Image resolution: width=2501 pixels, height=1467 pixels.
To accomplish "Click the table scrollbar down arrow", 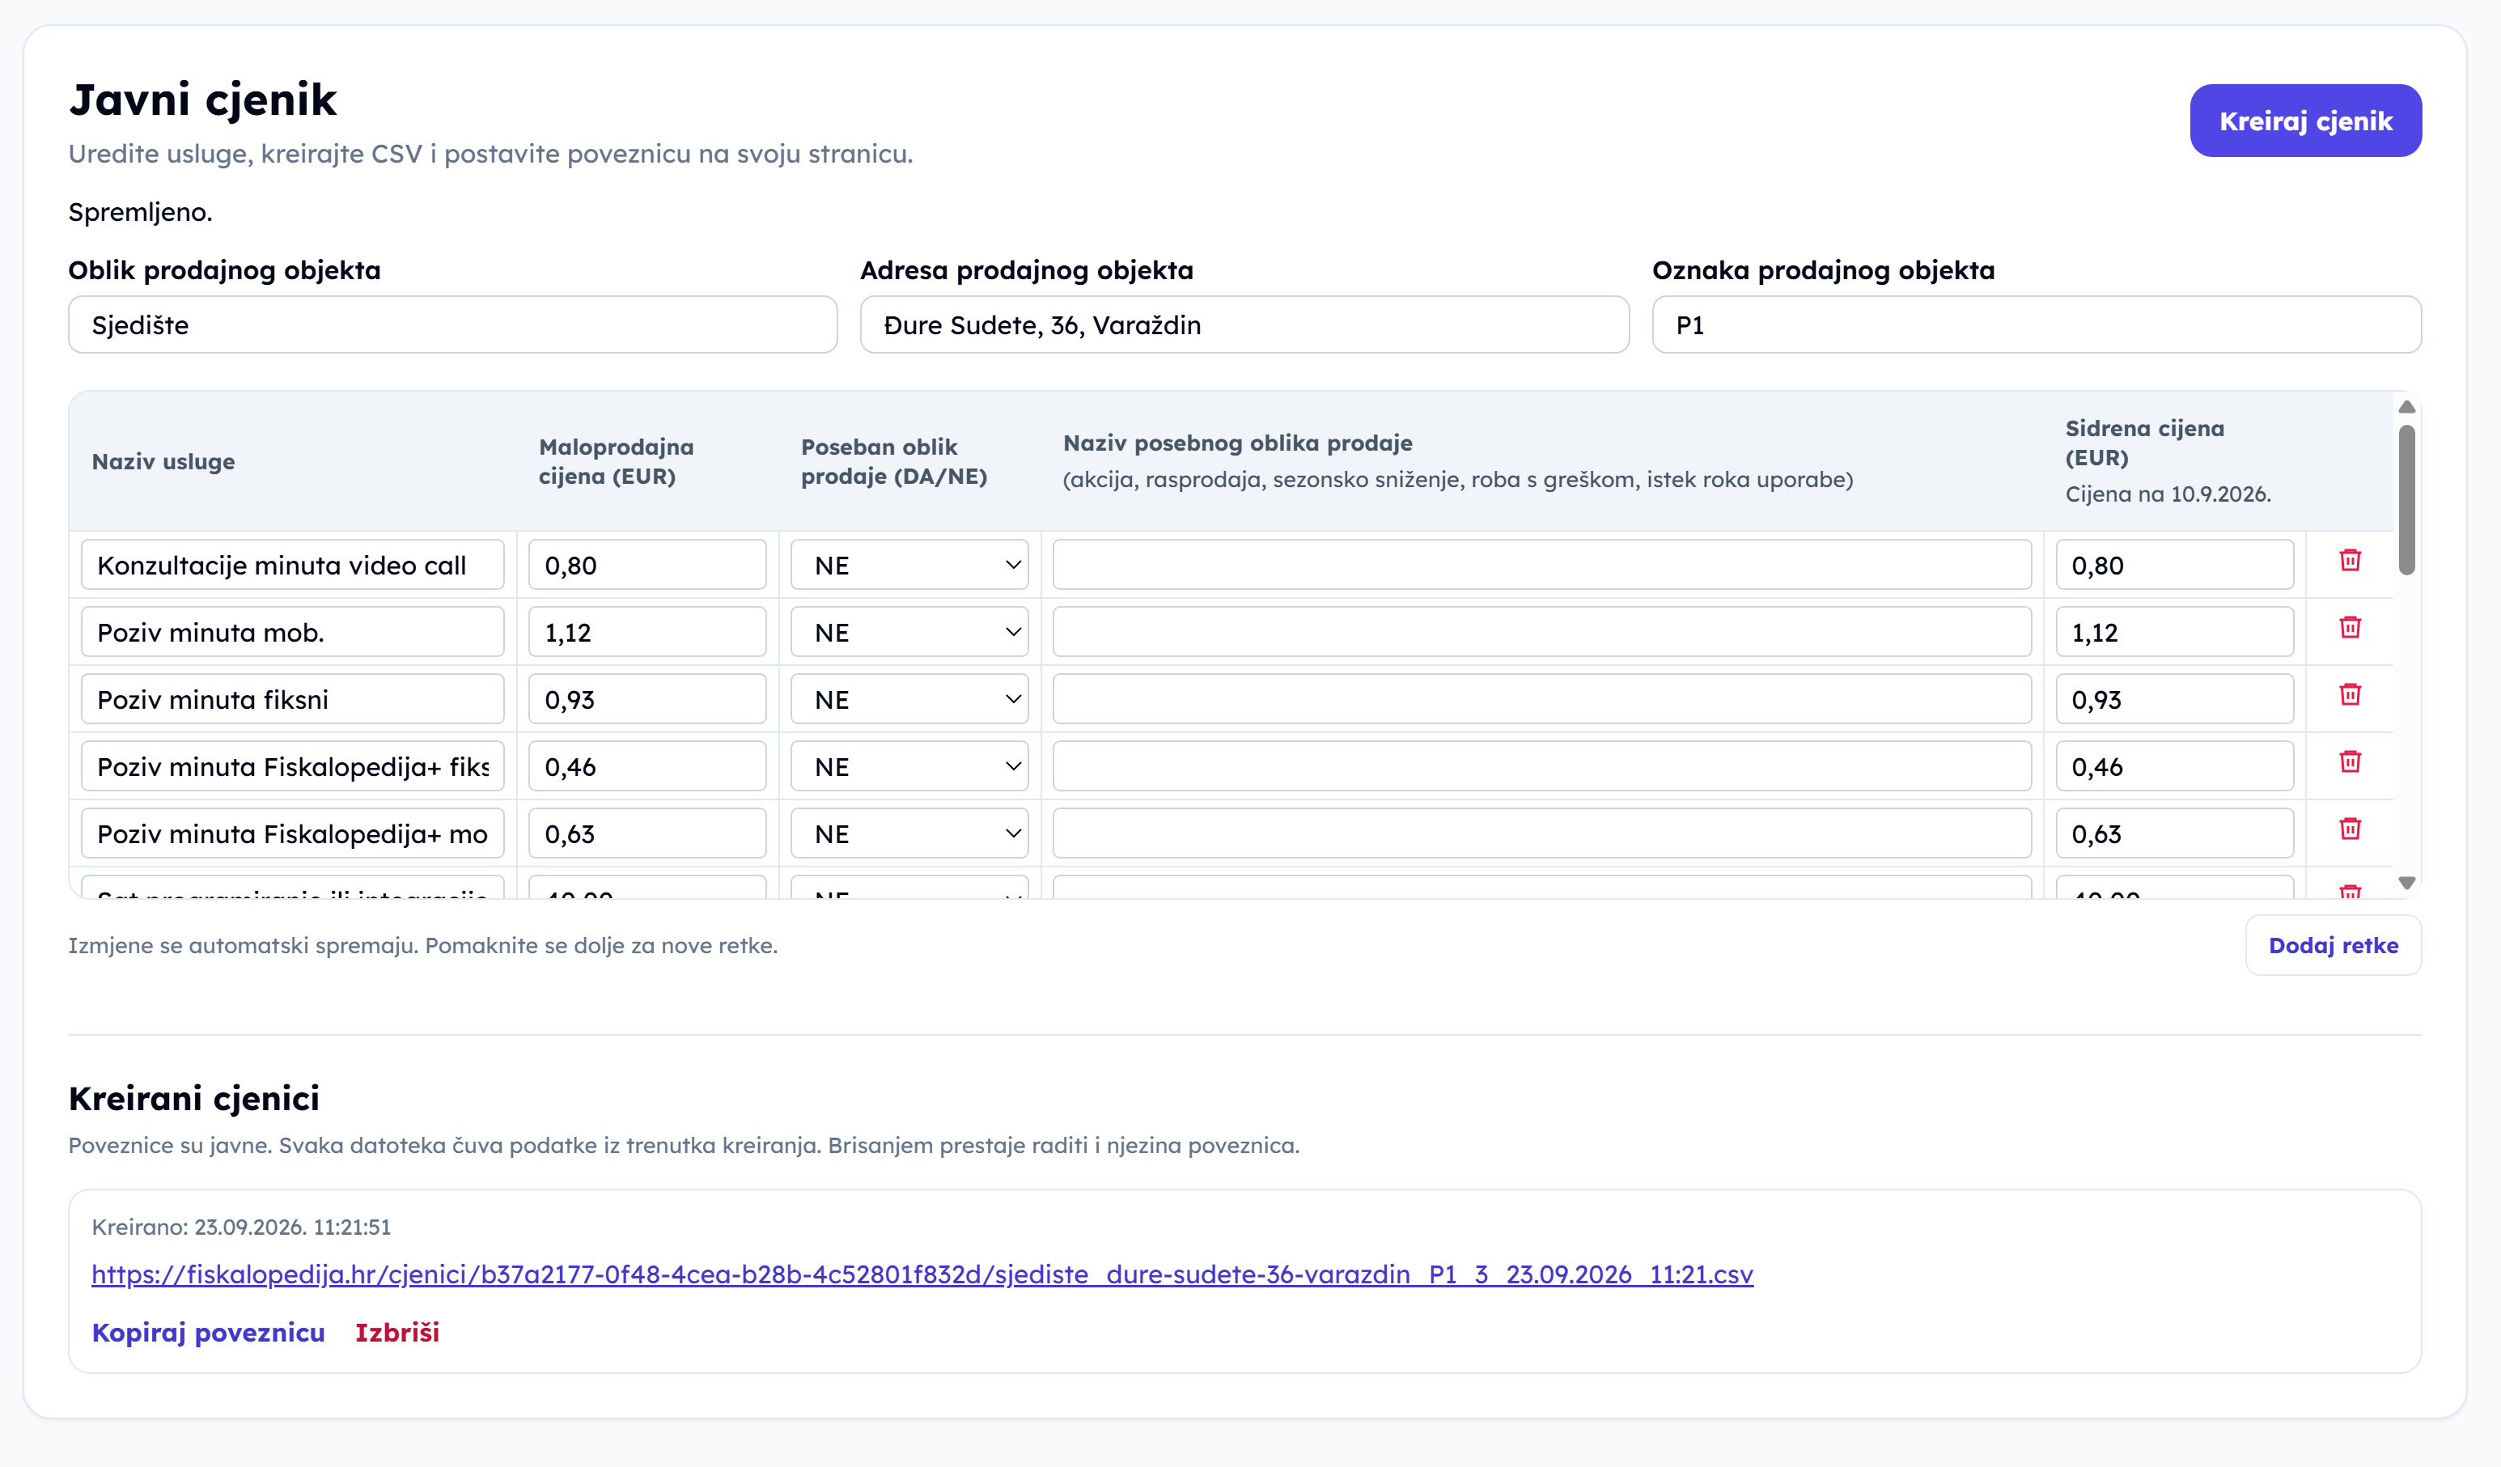I will click(2406, 882).
